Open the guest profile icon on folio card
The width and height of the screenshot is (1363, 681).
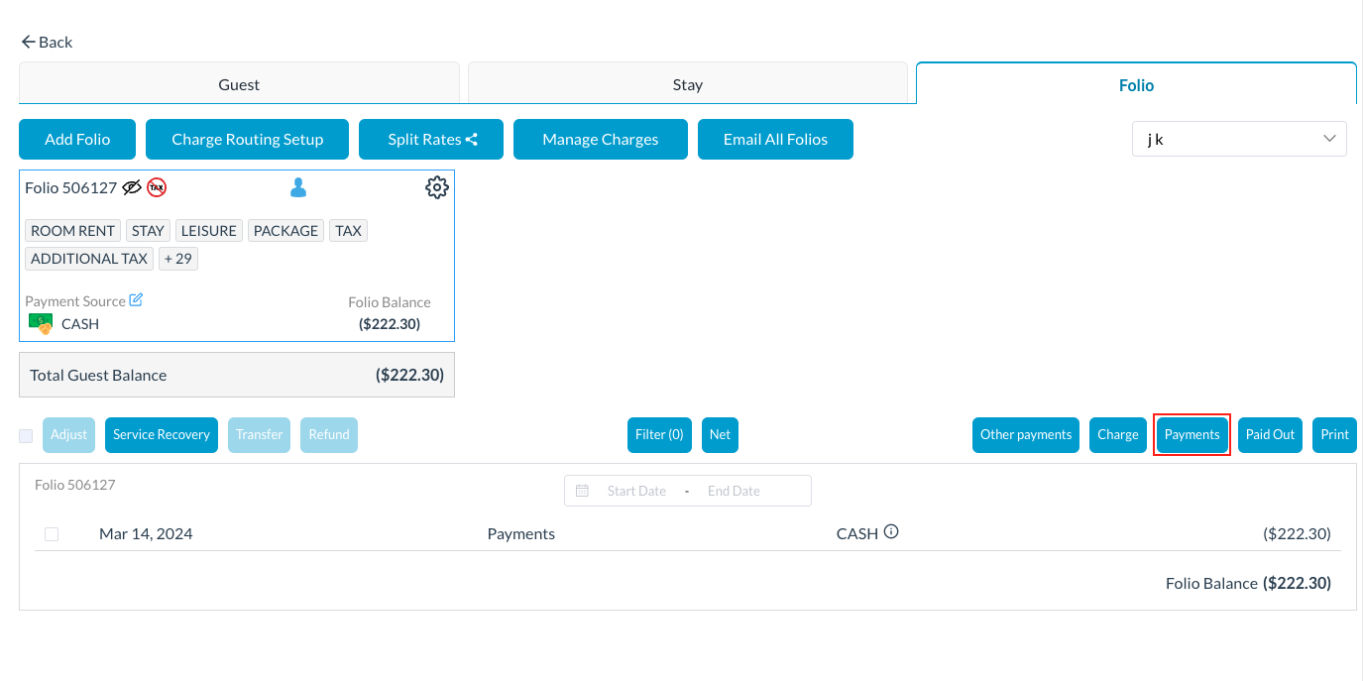tap(298, 187)
